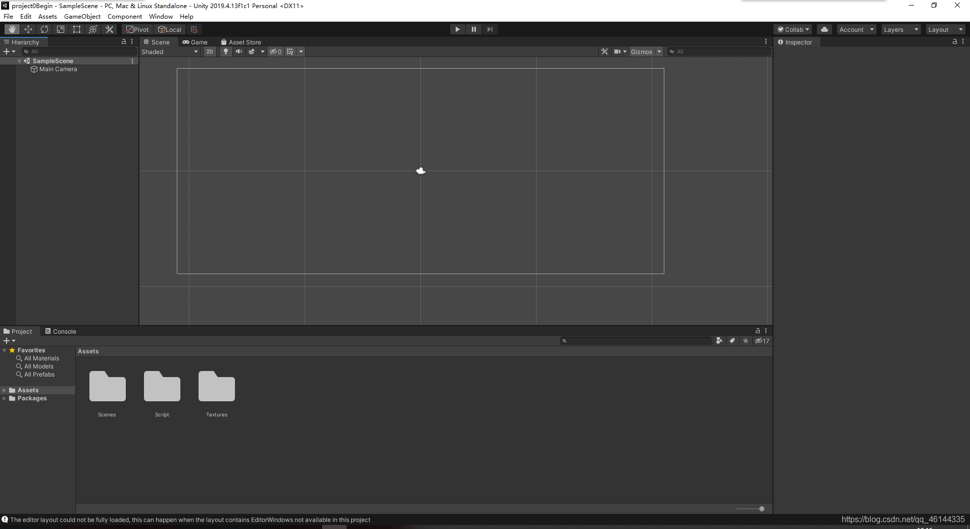
Task: Select the Move tool
Action: pyautogui.click(x=28, y=29)
